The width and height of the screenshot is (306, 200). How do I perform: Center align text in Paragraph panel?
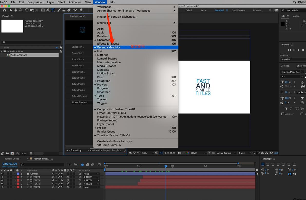point(268,164)
